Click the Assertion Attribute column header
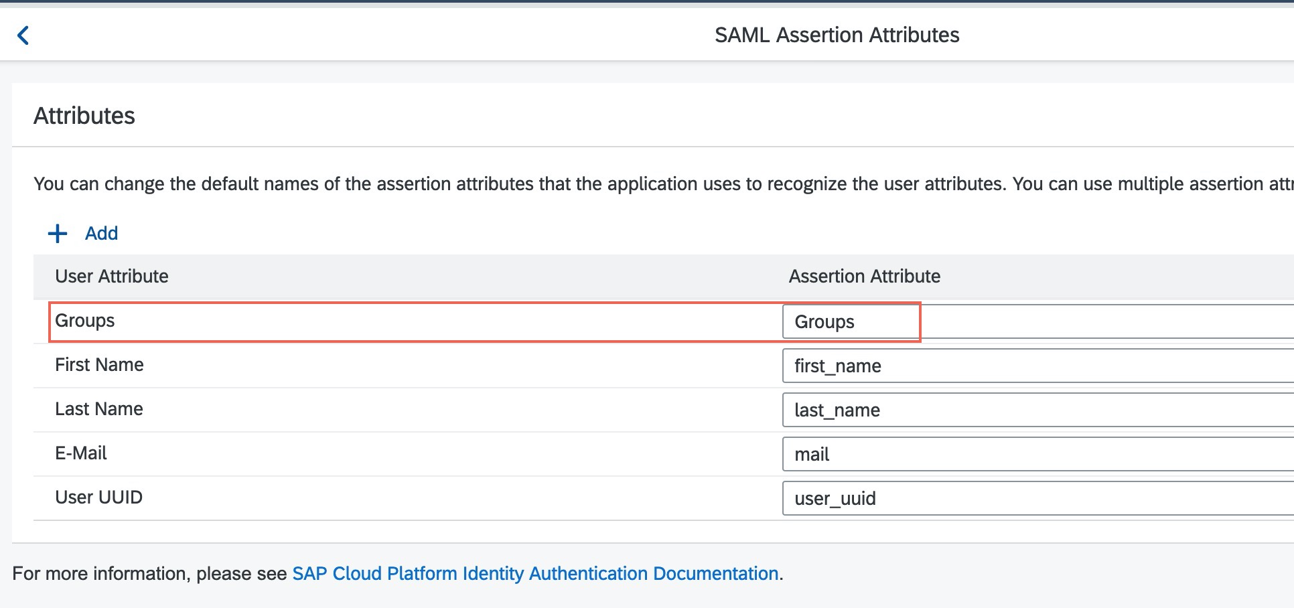 [x=864, y=277]
